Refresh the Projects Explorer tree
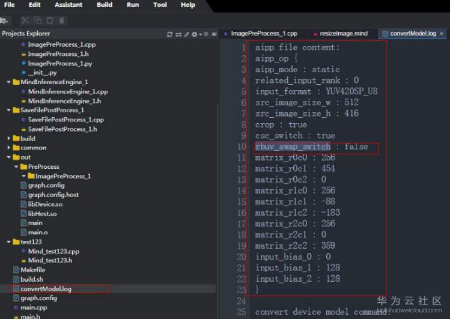 click(169, 34)
